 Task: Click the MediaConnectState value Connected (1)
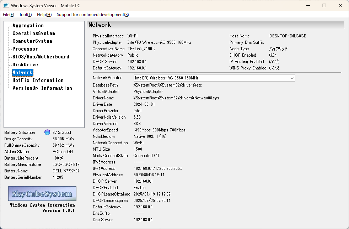tap(146, 156)
